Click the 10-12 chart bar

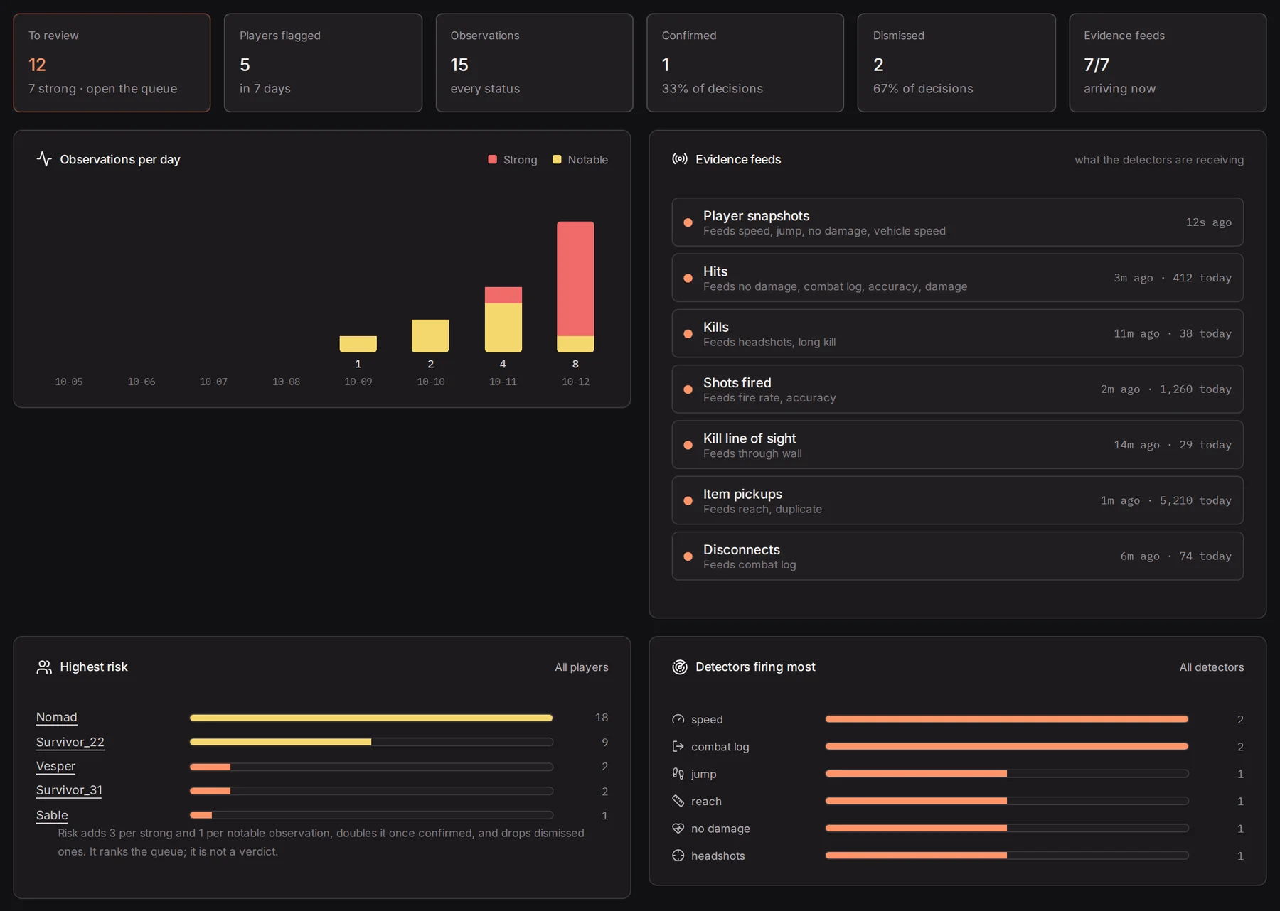pos(575,286)
